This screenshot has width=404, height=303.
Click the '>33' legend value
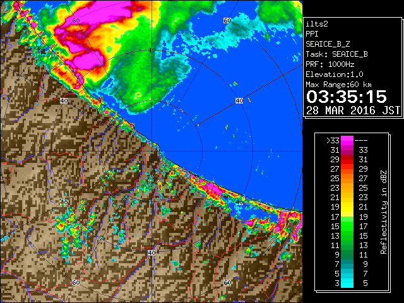(x=333, y=140)
